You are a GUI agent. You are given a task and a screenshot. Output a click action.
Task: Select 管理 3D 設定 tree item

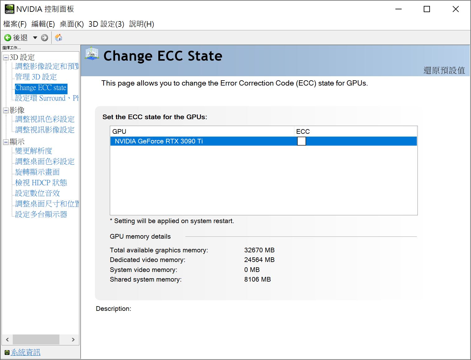click(x=36, y=77)
